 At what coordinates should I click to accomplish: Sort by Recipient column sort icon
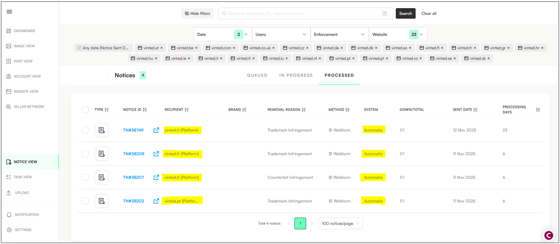pos(187,110)
